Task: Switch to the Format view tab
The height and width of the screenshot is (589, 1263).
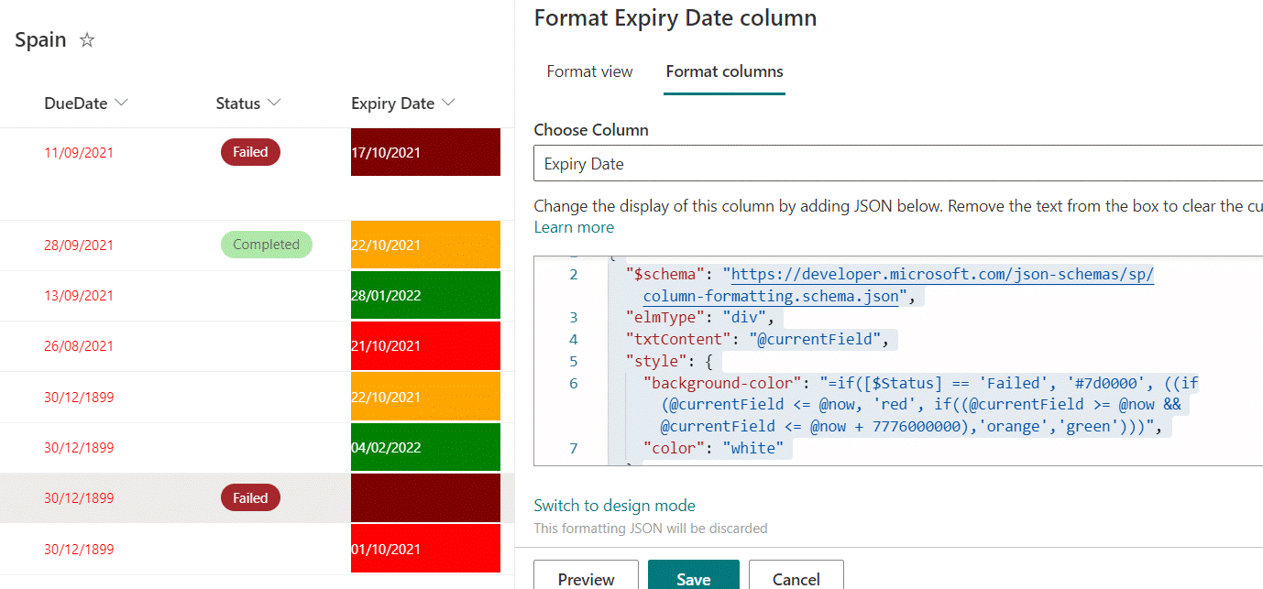Action: coord(589,71)
